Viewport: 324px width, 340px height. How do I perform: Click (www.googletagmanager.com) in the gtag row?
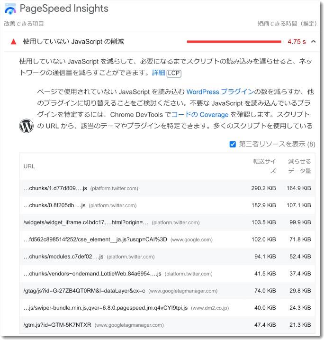click(x=183, y=291)
